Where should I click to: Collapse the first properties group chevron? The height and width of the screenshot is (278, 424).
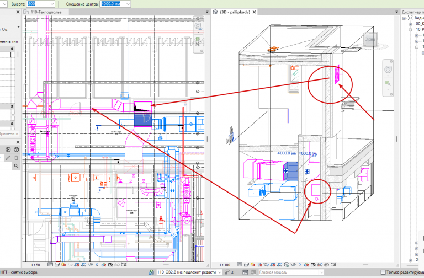click(12, 49)
